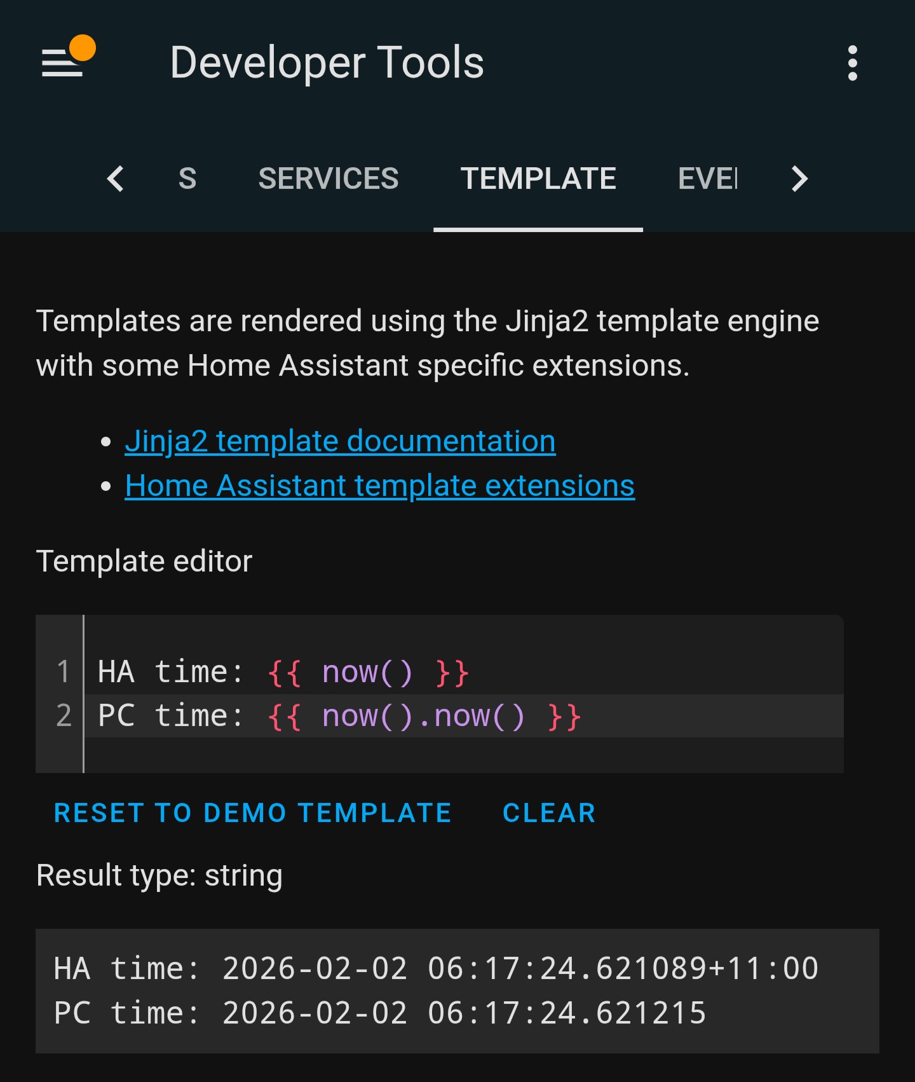
Task: Select line number 1 in editor gutter
Action: 63,672
